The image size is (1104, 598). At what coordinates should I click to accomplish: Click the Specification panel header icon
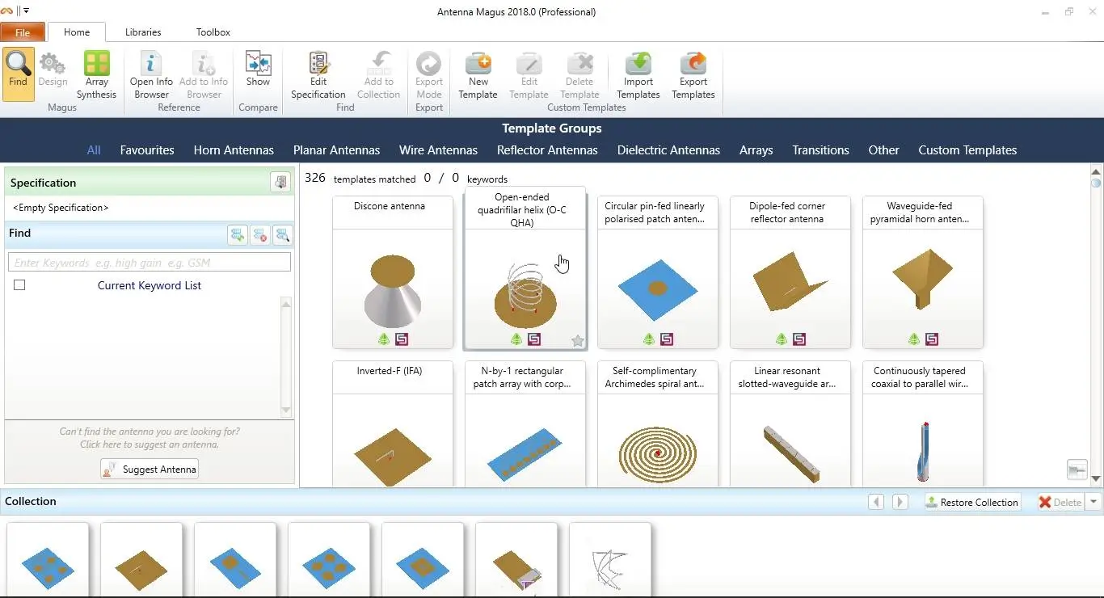[x=280, y=183]
